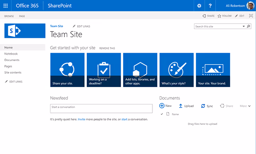Screen dimensions: 256x154
Task: Open the Office 365 app launcher grid
Action: pyautogui.click(x=6, y=6)
